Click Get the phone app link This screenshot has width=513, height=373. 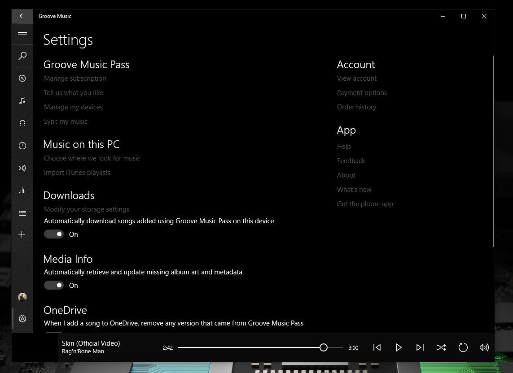[x=365, y=204]
